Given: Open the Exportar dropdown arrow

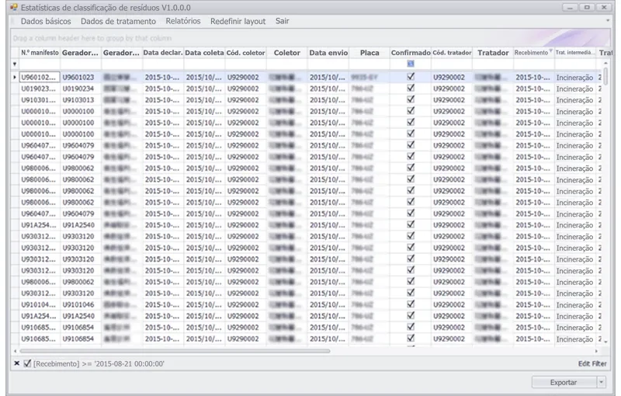Looking at the screenshot, I should (602, 382).
